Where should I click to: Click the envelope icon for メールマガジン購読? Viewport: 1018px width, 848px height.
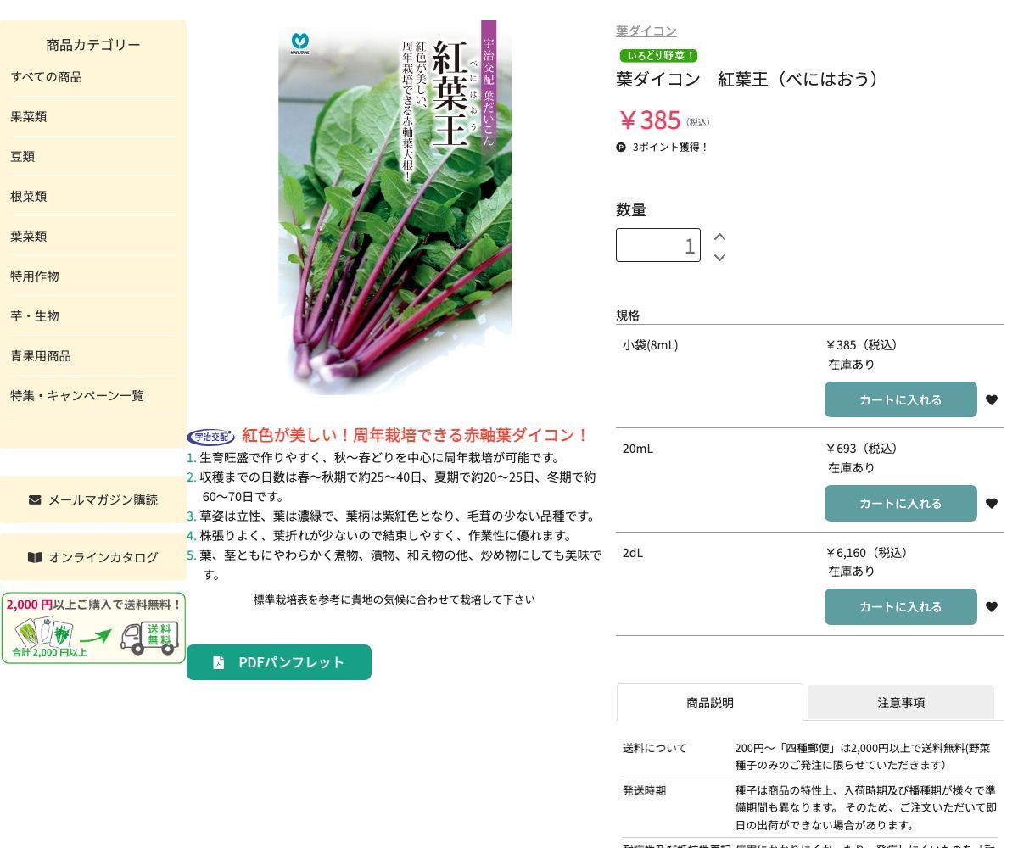(34, 499)
